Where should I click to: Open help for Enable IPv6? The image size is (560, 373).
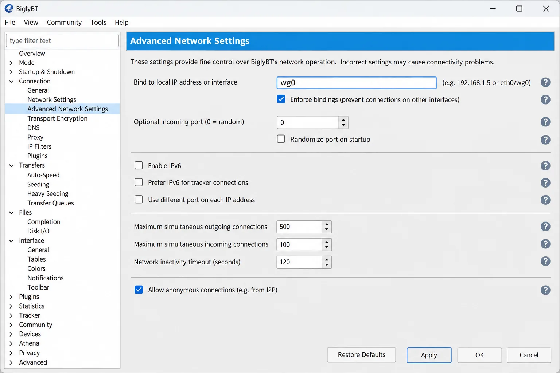coord(545,166)
